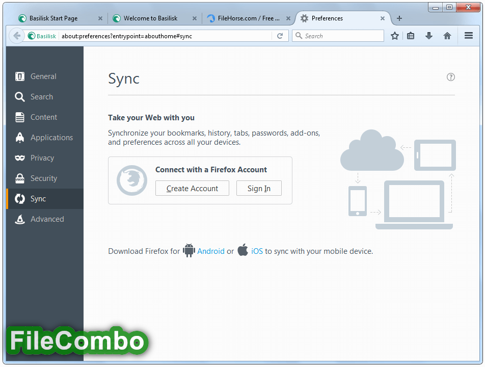485x367 pixels.
Task: Open a new tab with plus button
Action: tap(399, 18)
